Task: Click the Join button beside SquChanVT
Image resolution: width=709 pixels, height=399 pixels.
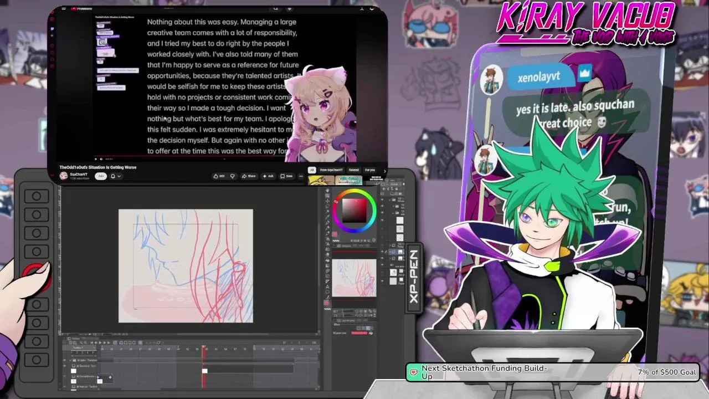Action: (x=101, y=176)
